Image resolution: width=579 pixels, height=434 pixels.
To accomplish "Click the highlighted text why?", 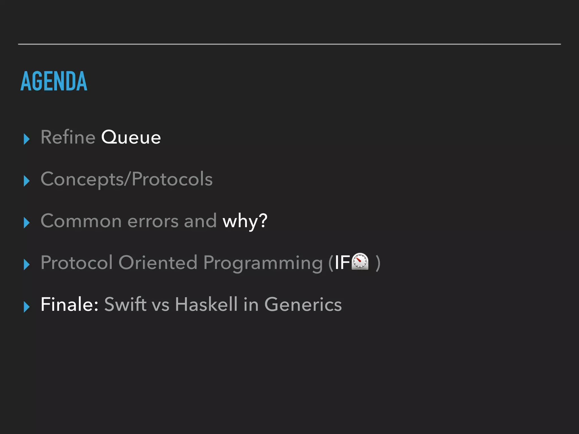I will pos(245,221).
